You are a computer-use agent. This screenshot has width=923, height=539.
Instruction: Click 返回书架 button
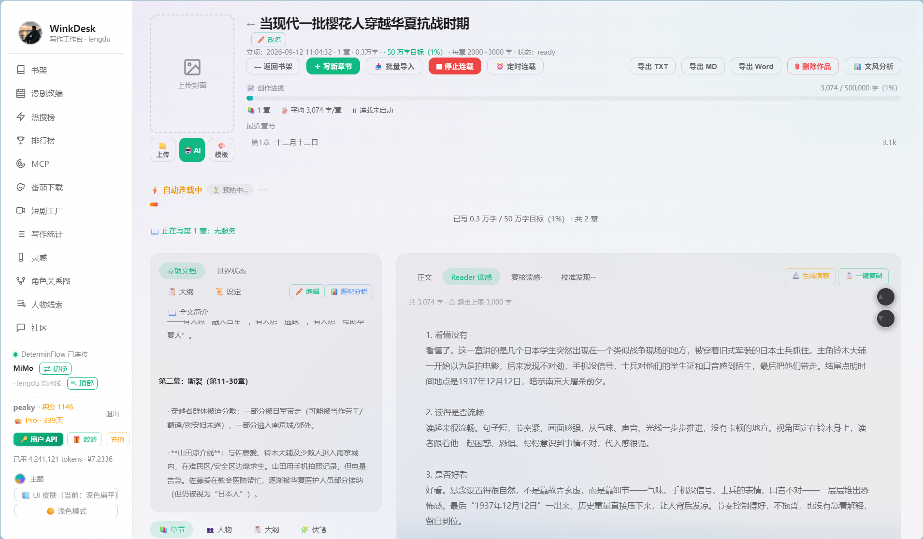point(273,66)
